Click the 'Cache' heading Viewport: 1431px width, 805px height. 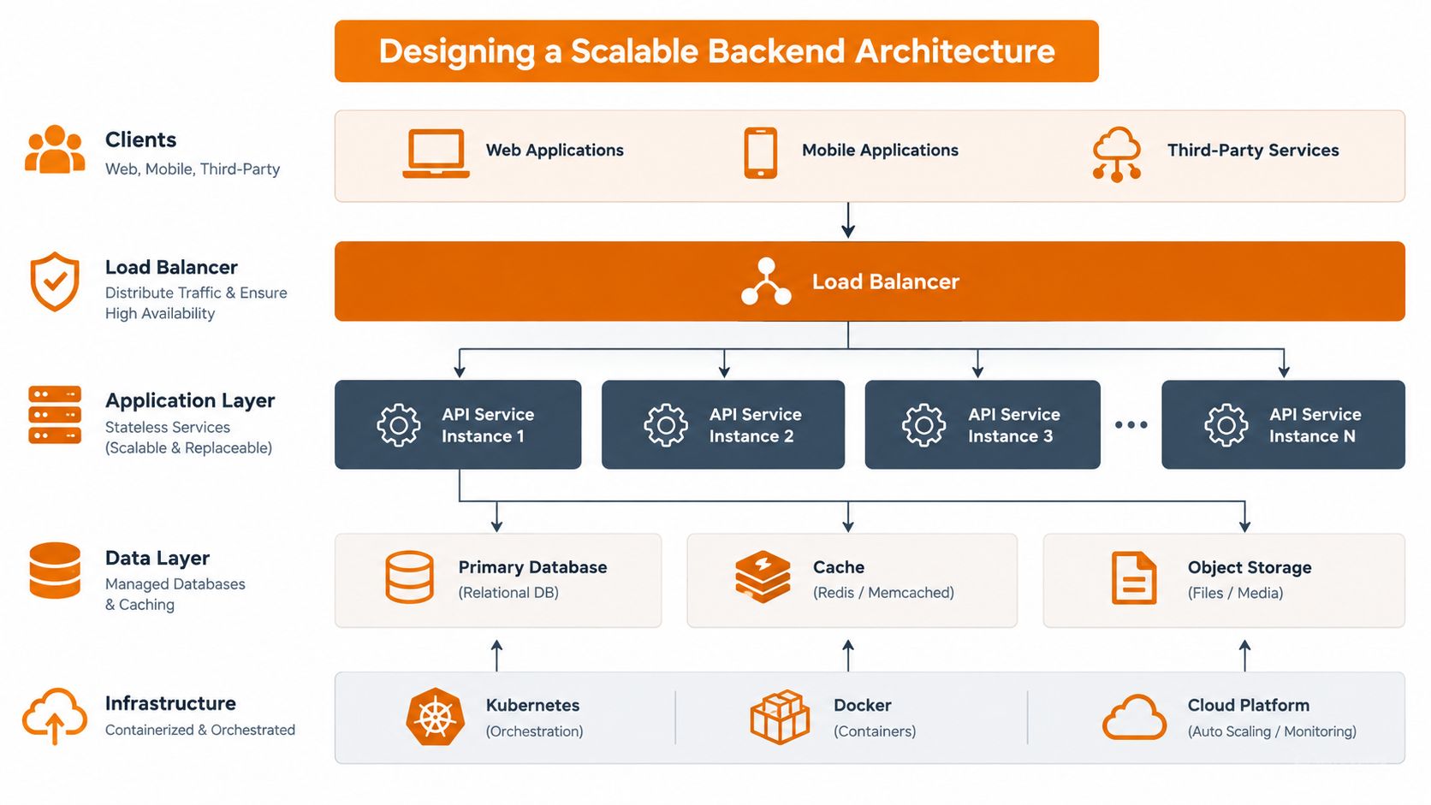coord(839,567)
